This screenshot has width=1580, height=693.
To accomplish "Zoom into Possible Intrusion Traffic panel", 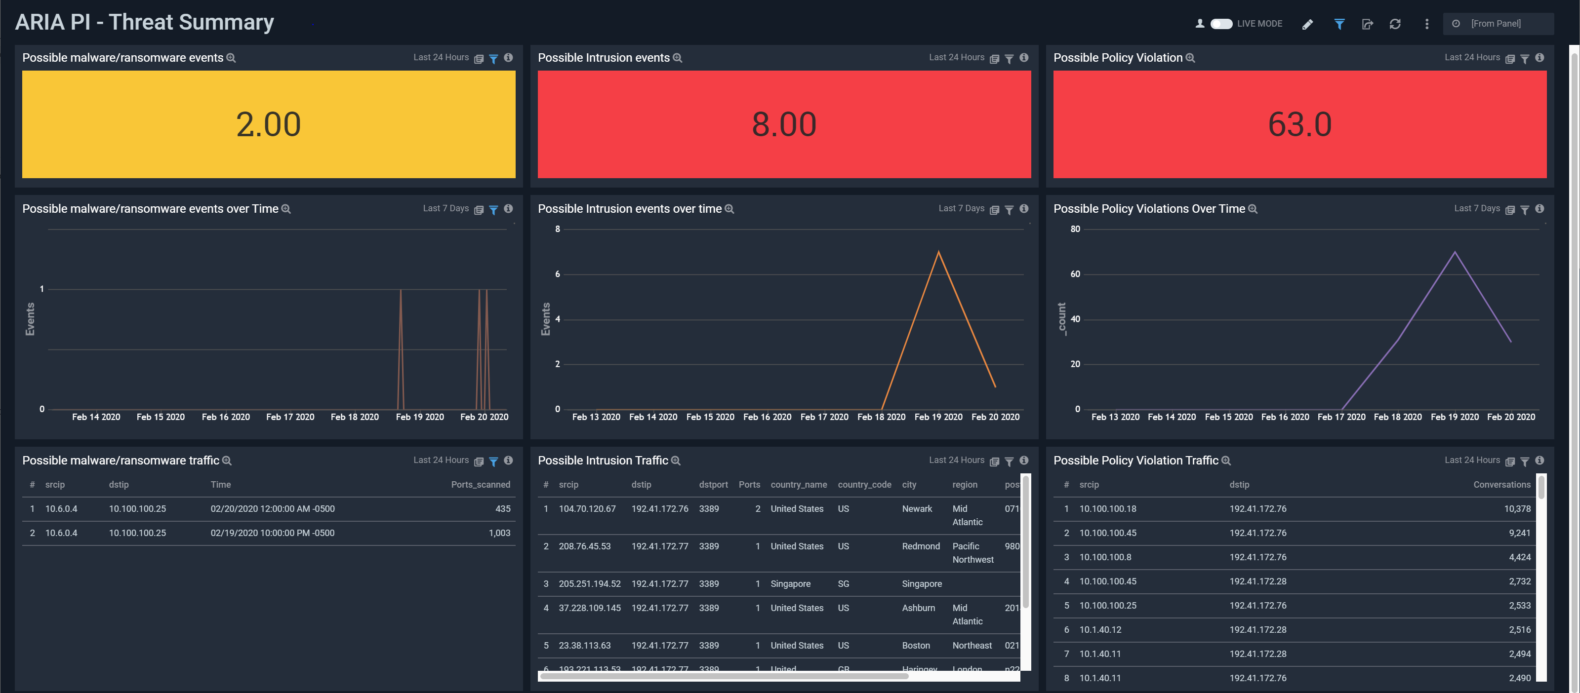I will [676, 461].
